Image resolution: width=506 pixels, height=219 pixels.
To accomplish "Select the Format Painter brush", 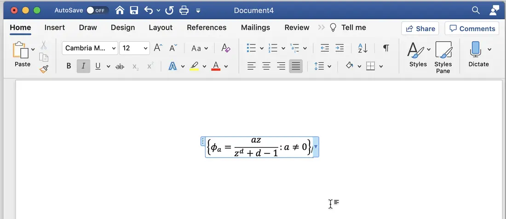I will 44,69.
